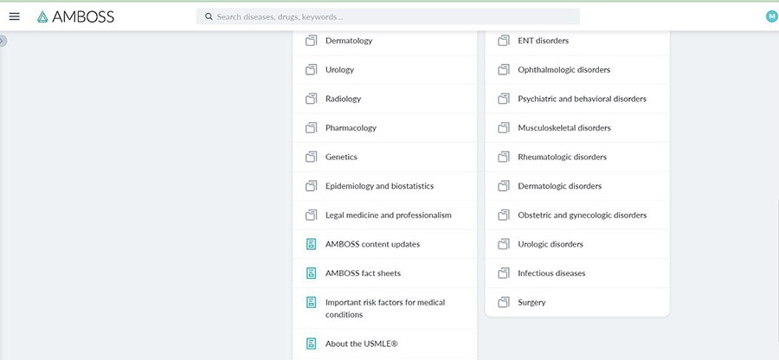Open Legal medicine and professionalism
Screen dimensions: 779x360
click(388, 215)
